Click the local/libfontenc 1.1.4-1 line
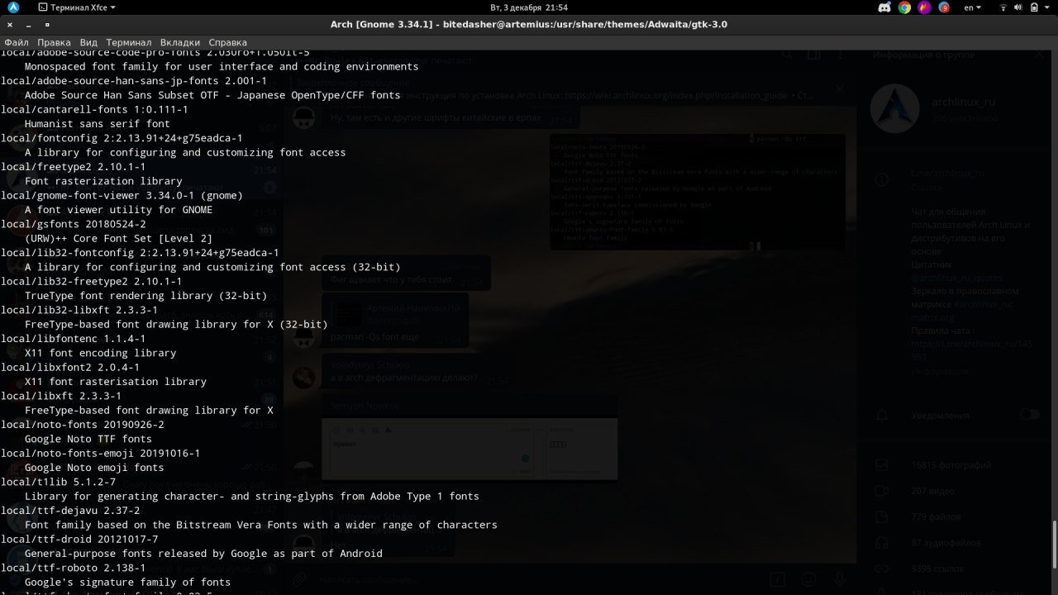 coord(73,339)
